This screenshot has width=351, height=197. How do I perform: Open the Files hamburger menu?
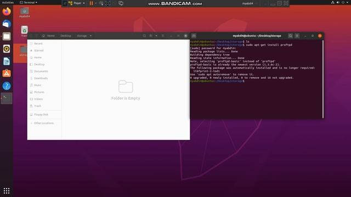point(163,36)
